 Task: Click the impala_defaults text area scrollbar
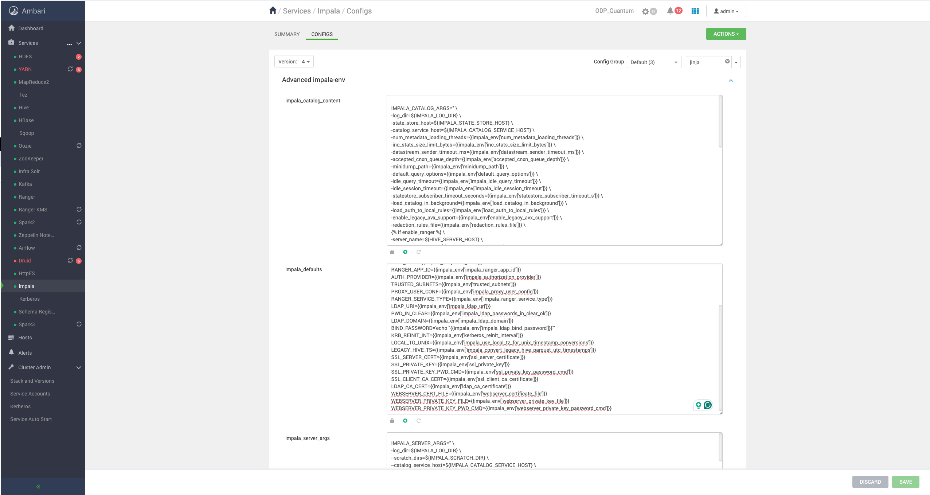point(720,357)
